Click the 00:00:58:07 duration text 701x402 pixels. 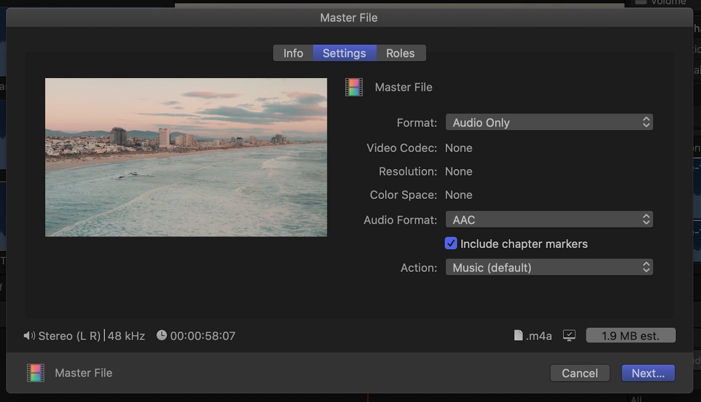[203, 336]
